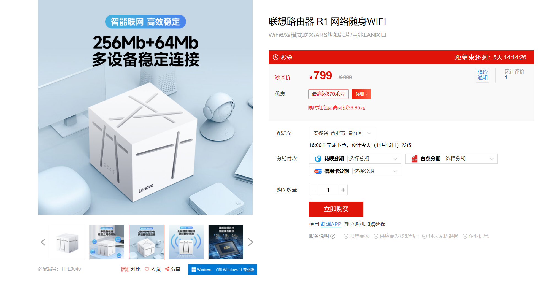Click the next thumbnails arrow
The width and height of the screenshot is (557, 292).
coord(250,242)
